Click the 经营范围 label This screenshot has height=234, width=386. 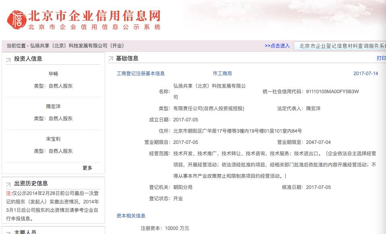[160, 154]
